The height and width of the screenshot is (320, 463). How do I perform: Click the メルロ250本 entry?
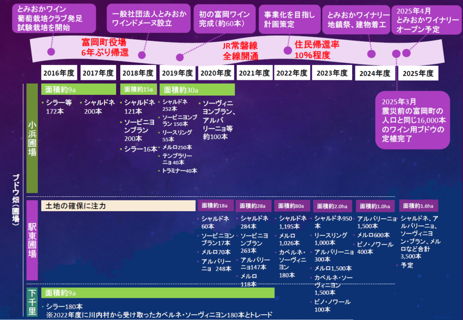pos(175,147)
